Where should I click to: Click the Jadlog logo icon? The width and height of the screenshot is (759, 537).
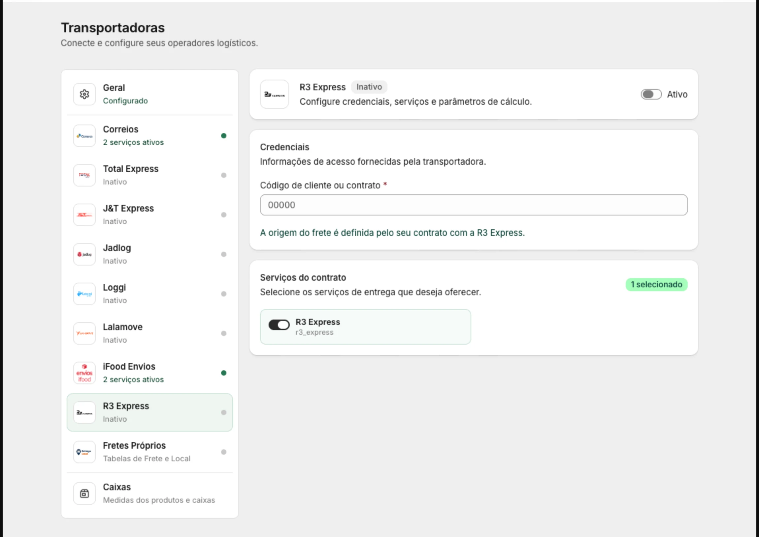click(x=84, y=254)
